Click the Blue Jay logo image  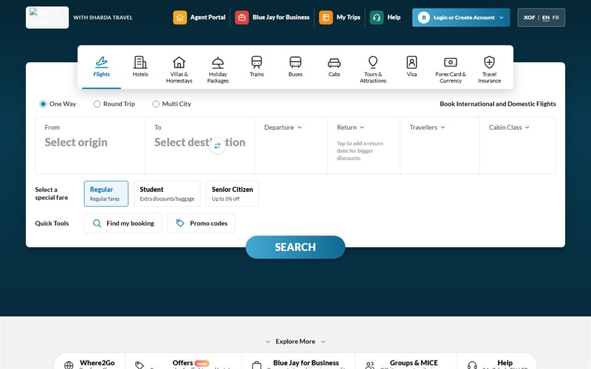tap(47, 17)
